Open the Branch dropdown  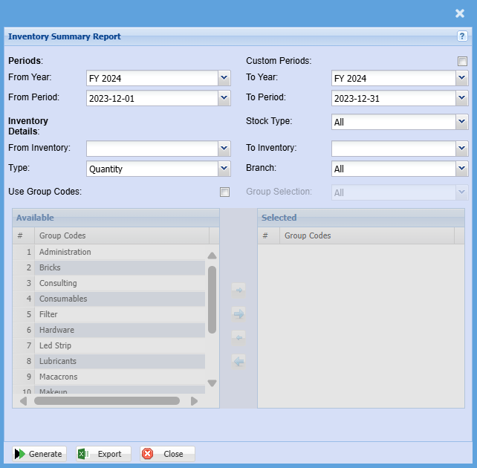[462, 169]
